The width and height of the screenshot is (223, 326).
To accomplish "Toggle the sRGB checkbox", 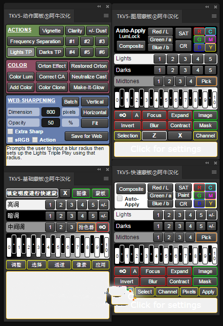I will tap(10, 140).
